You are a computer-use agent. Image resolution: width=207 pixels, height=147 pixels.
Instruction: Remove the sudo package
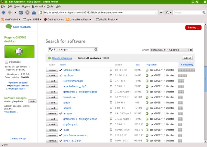click(x=52, y=130)
